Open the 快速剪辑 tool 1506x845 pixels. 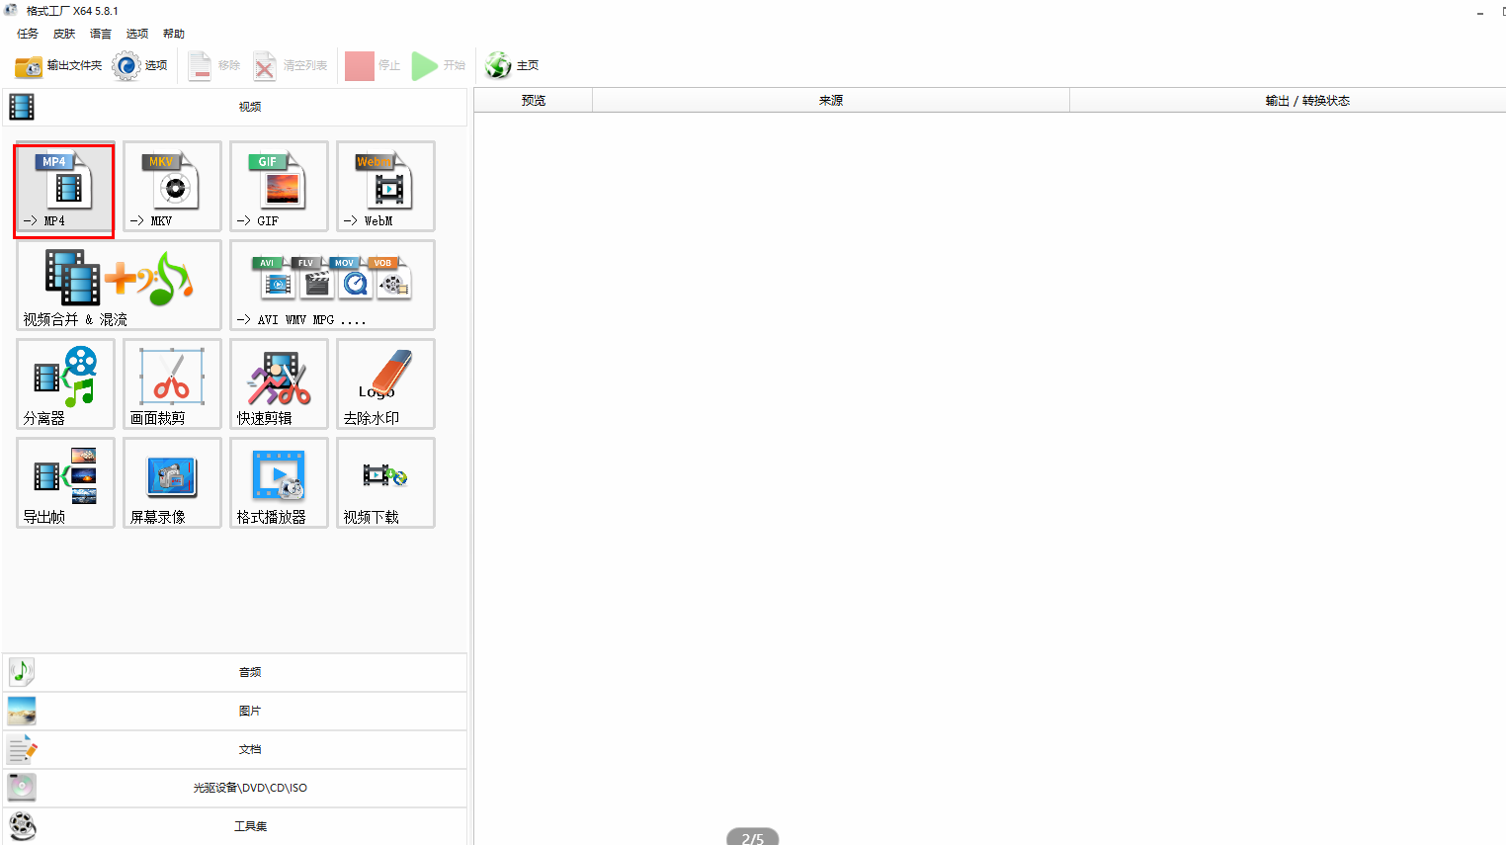click(x=279, y=384)
